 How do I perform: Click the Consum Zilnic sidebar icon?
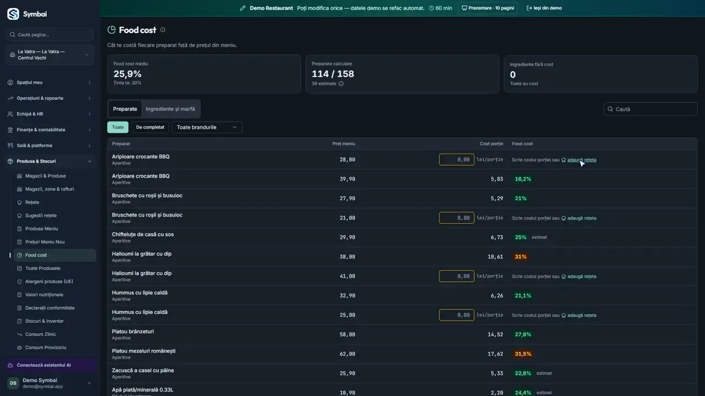click(x=20, y=334)
